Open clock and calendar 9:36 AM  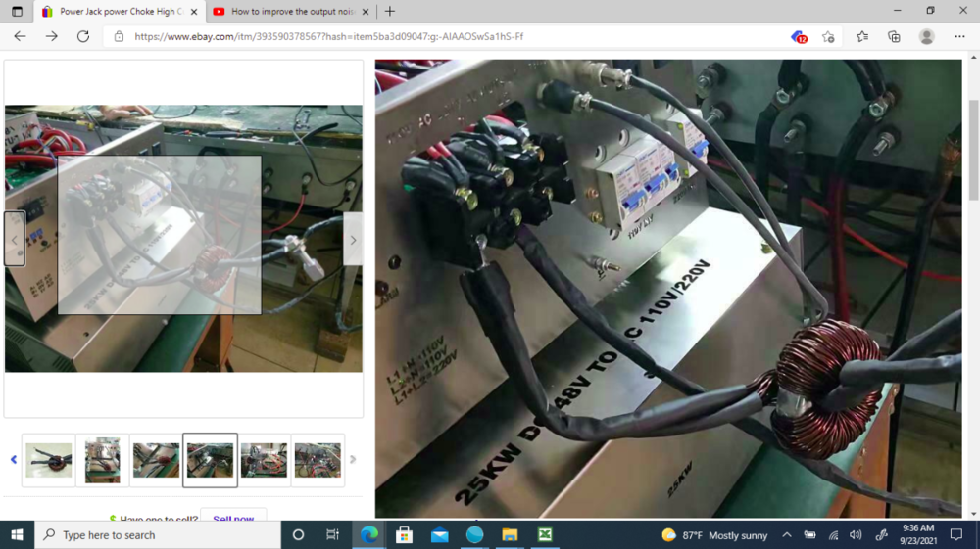[x=918, y=534]
